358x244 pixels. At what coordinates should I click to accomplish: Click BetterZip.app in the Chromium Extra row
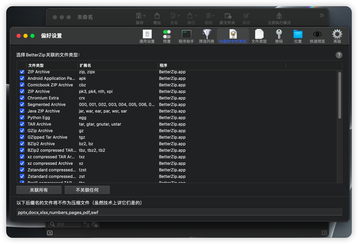[172, 98]
